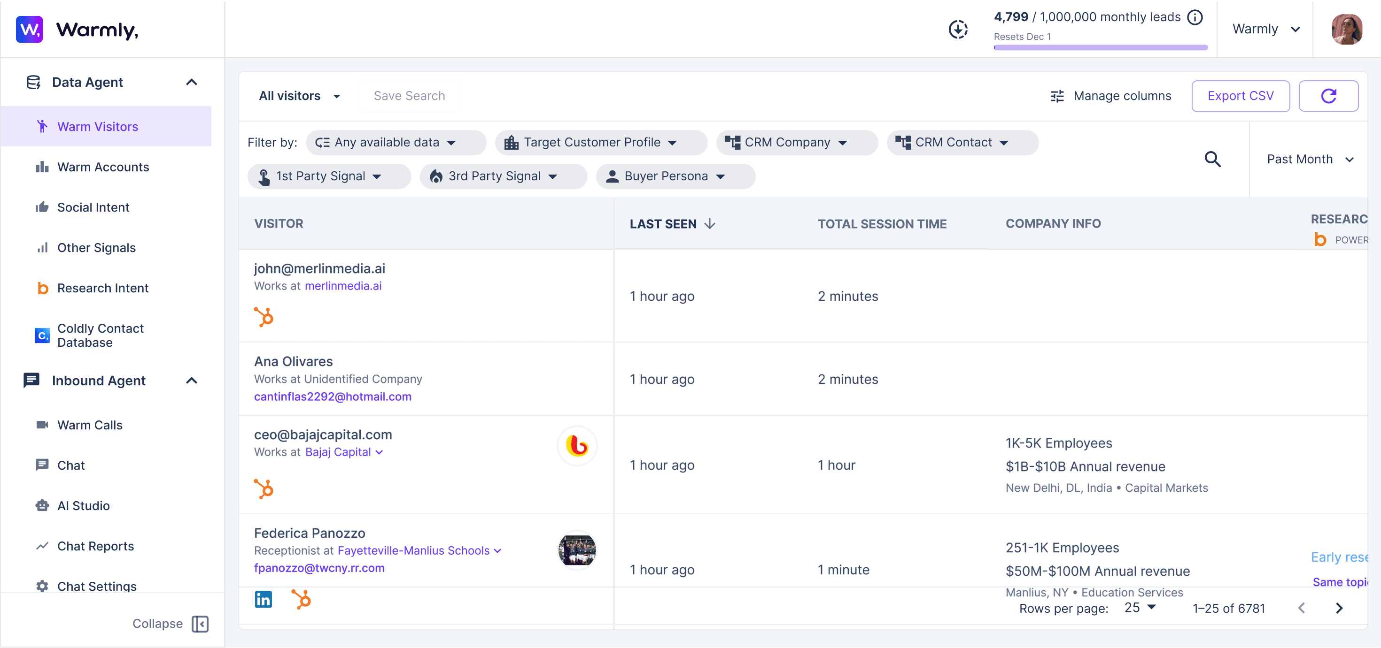
Task: Click the Save Search button
Action: point(409,96)
